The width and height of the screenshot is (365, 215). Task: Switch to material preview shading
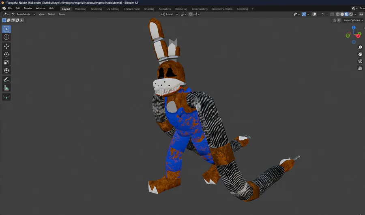tap(346, 15)
